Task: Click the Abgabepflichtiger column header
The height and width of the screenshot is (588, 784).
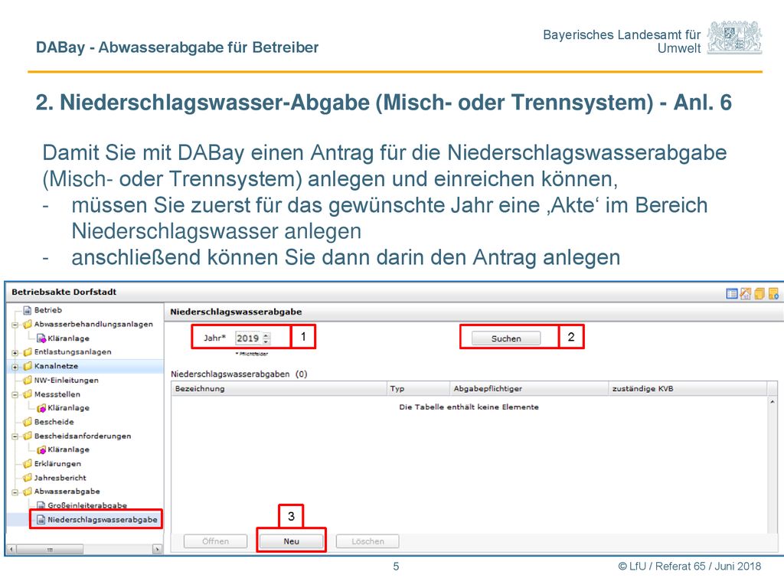Action: click(x=528, y=388)
